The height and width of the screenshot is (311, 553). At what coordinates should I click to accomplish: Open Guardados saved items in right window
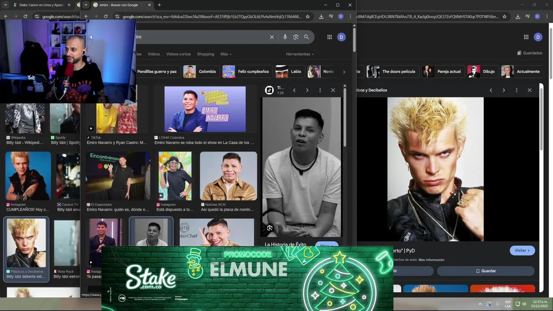point(530,53)
